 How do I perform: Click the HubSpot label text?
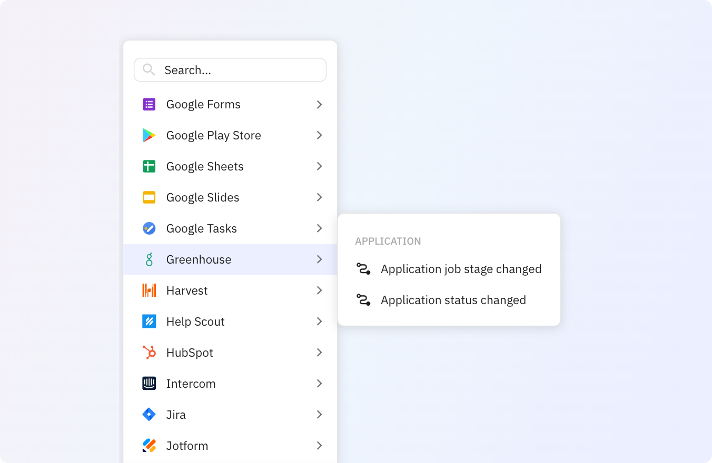(190, 353)
